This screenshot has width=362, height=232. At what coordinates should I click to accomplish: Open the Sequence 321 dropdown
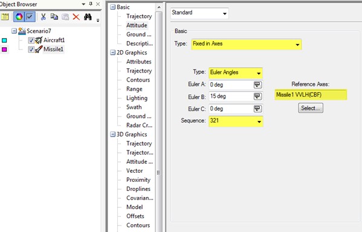[236, 121]
